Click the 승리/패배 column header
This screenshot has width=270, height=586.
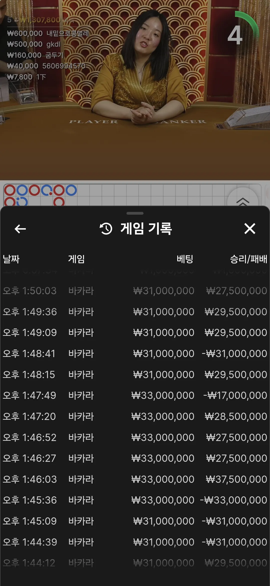pos(248,259)
